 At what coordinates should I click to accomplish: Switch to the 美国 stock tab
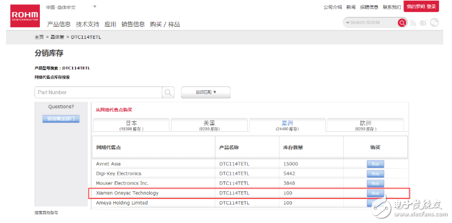(x=209, y=125)
